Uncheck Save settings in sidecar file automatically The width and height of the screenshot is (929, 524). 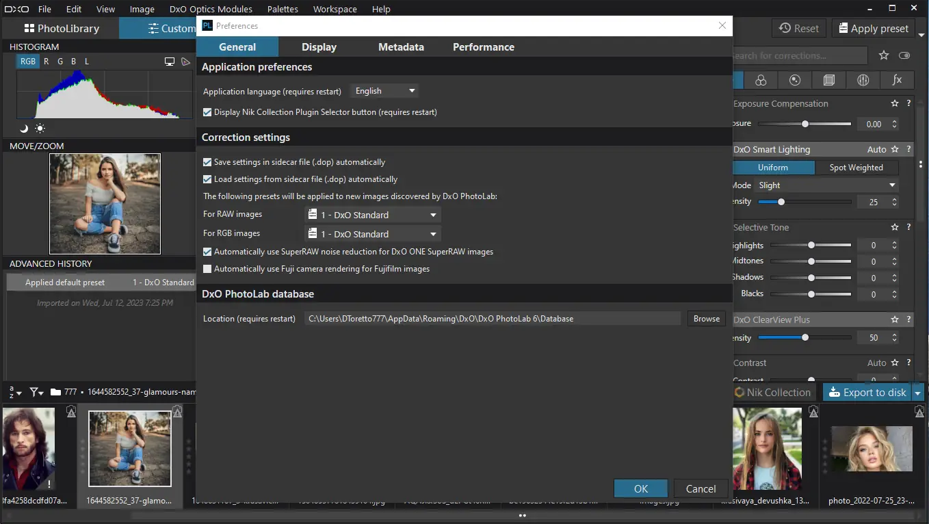click(x=208, y=163)
